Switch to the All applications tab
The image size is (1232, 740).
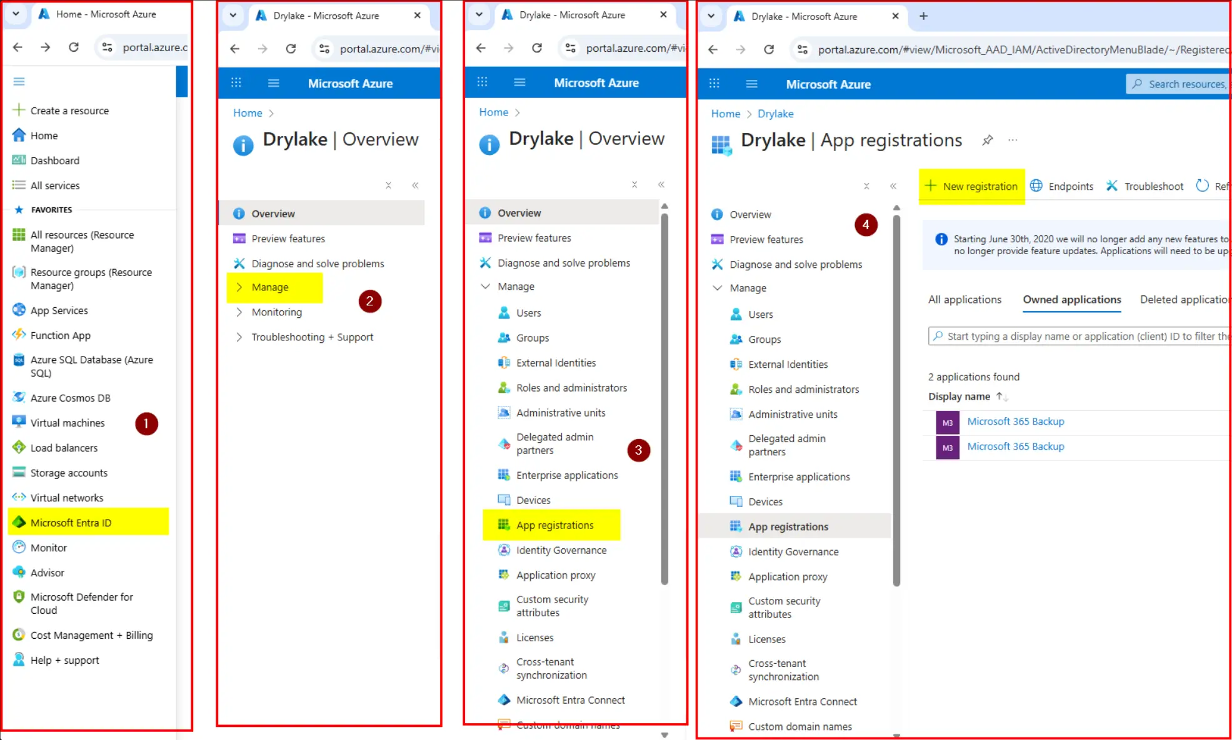964,300
